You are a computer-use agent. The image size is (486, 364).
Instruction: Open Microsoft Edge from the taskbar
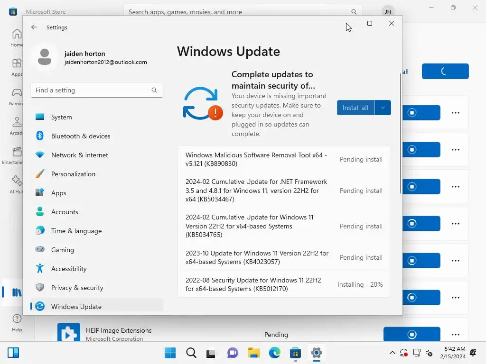274,353
